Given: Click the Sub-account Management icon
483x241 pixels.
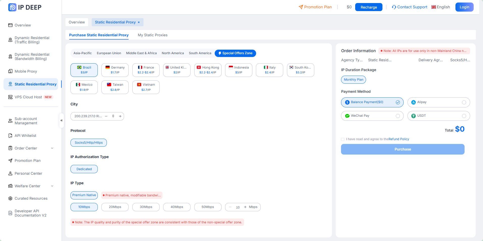Looking at the screenshot, I should [10, 121].
